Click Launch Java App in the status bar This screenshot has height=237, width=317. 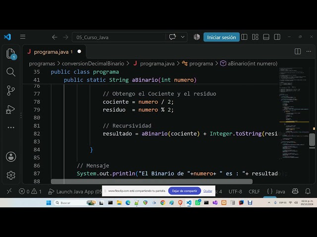(75, 192)
